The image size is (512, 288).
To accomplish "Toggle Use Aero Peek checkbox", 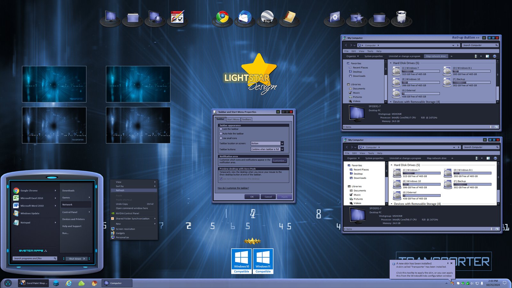I will coord(221,179).
